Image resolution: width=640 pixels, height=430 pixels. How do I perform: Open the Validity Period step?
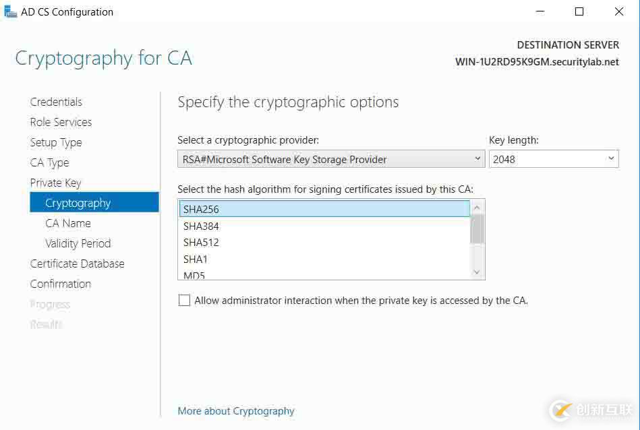(x=78, y=243)
